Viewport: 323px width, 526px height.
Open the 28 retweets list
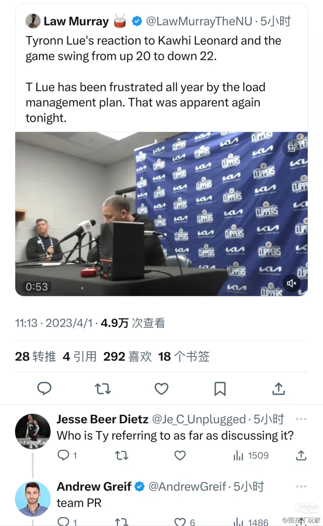coord(36,356)
